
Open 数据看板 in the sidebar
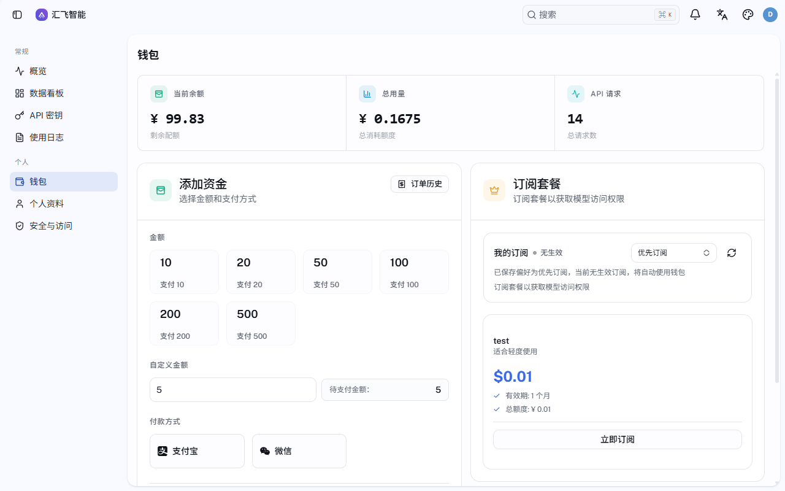click(64, 93)
